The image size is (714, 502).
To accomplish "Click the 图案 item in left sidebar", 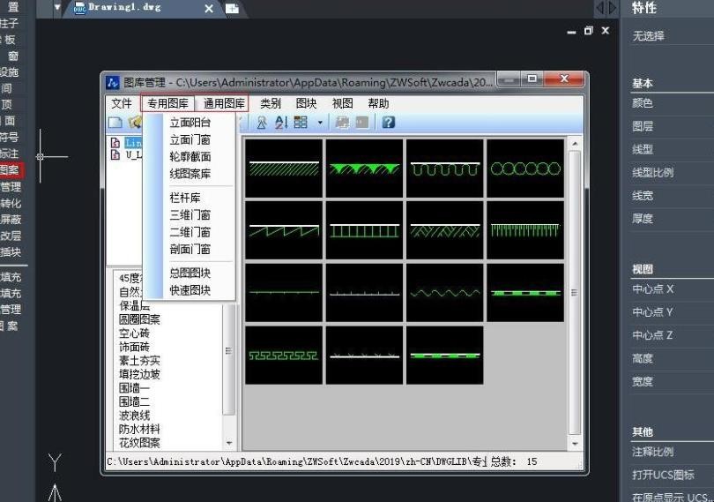I will 10,170.
